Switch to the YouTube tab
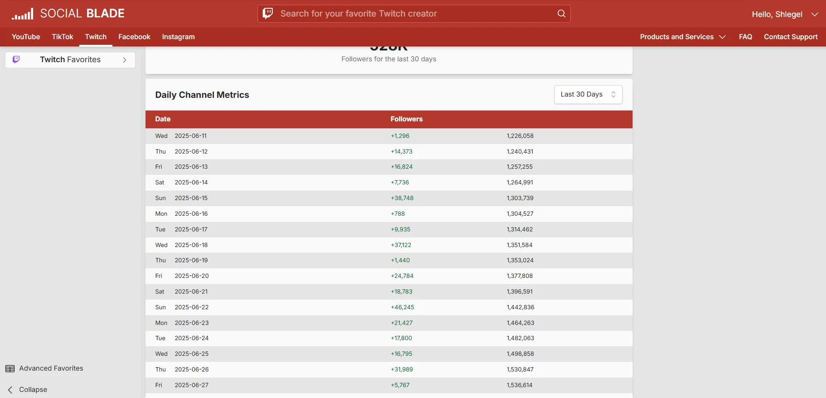This screenshot has width=826, height=398. pyautogui.click(x=25, y=37)
